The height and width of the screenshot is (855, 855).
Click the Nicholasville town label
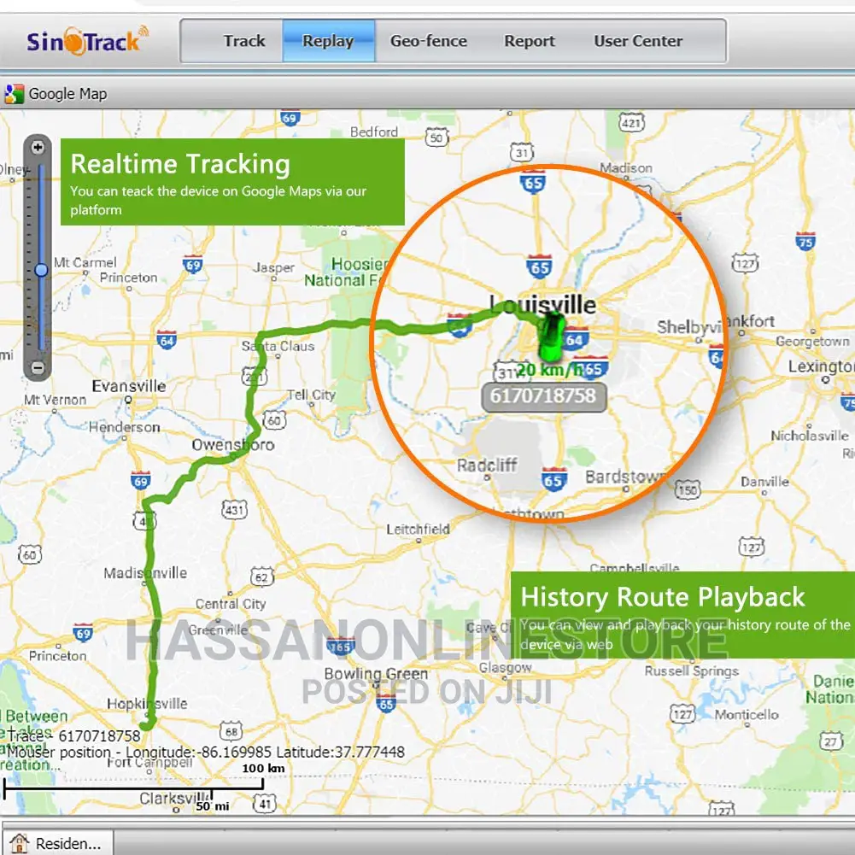810,436
